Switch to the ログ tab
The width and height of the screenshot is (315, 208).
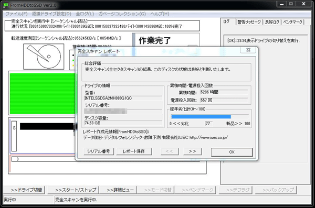pos(227,21)
